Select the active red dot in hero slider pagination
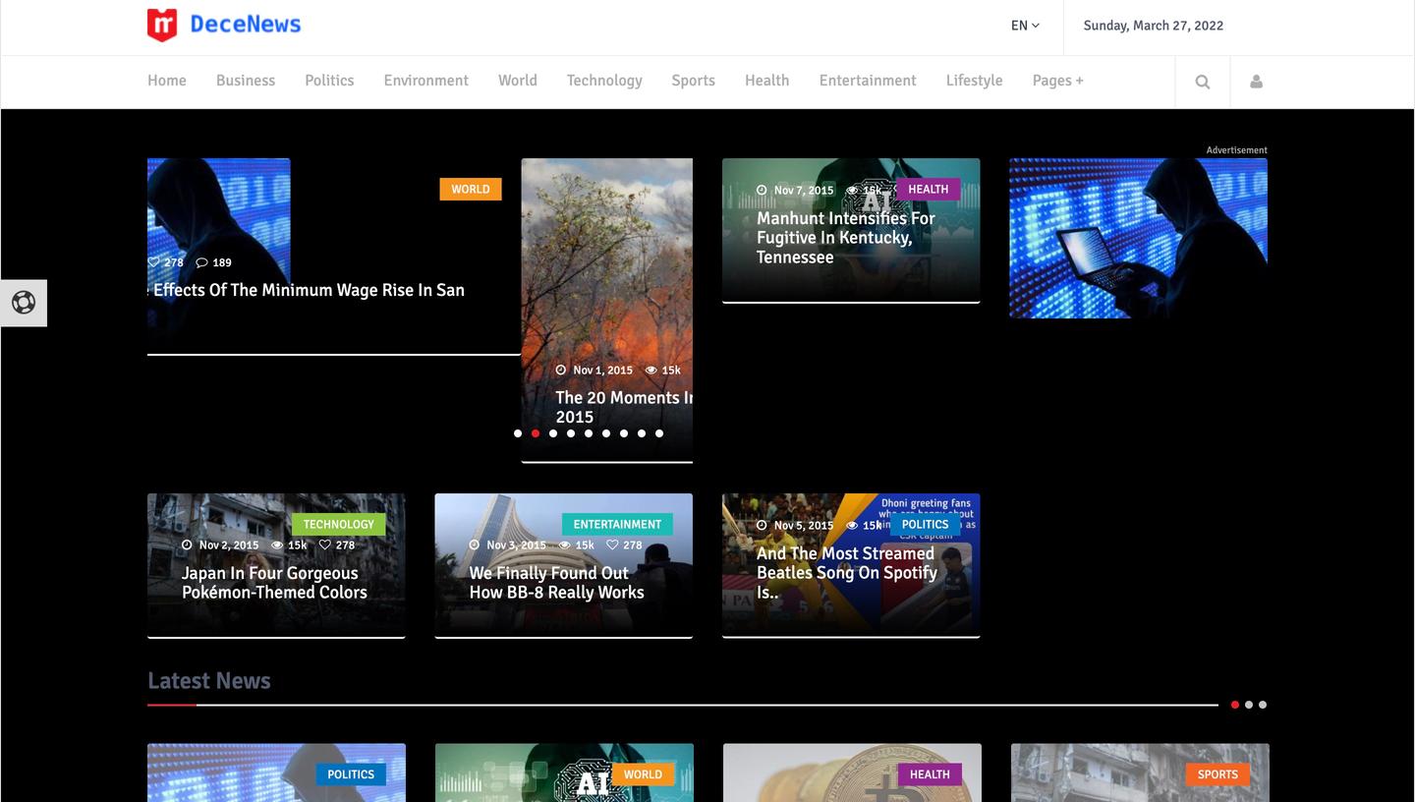Viewport: 1415px width, 802px height. click(536, 433)
